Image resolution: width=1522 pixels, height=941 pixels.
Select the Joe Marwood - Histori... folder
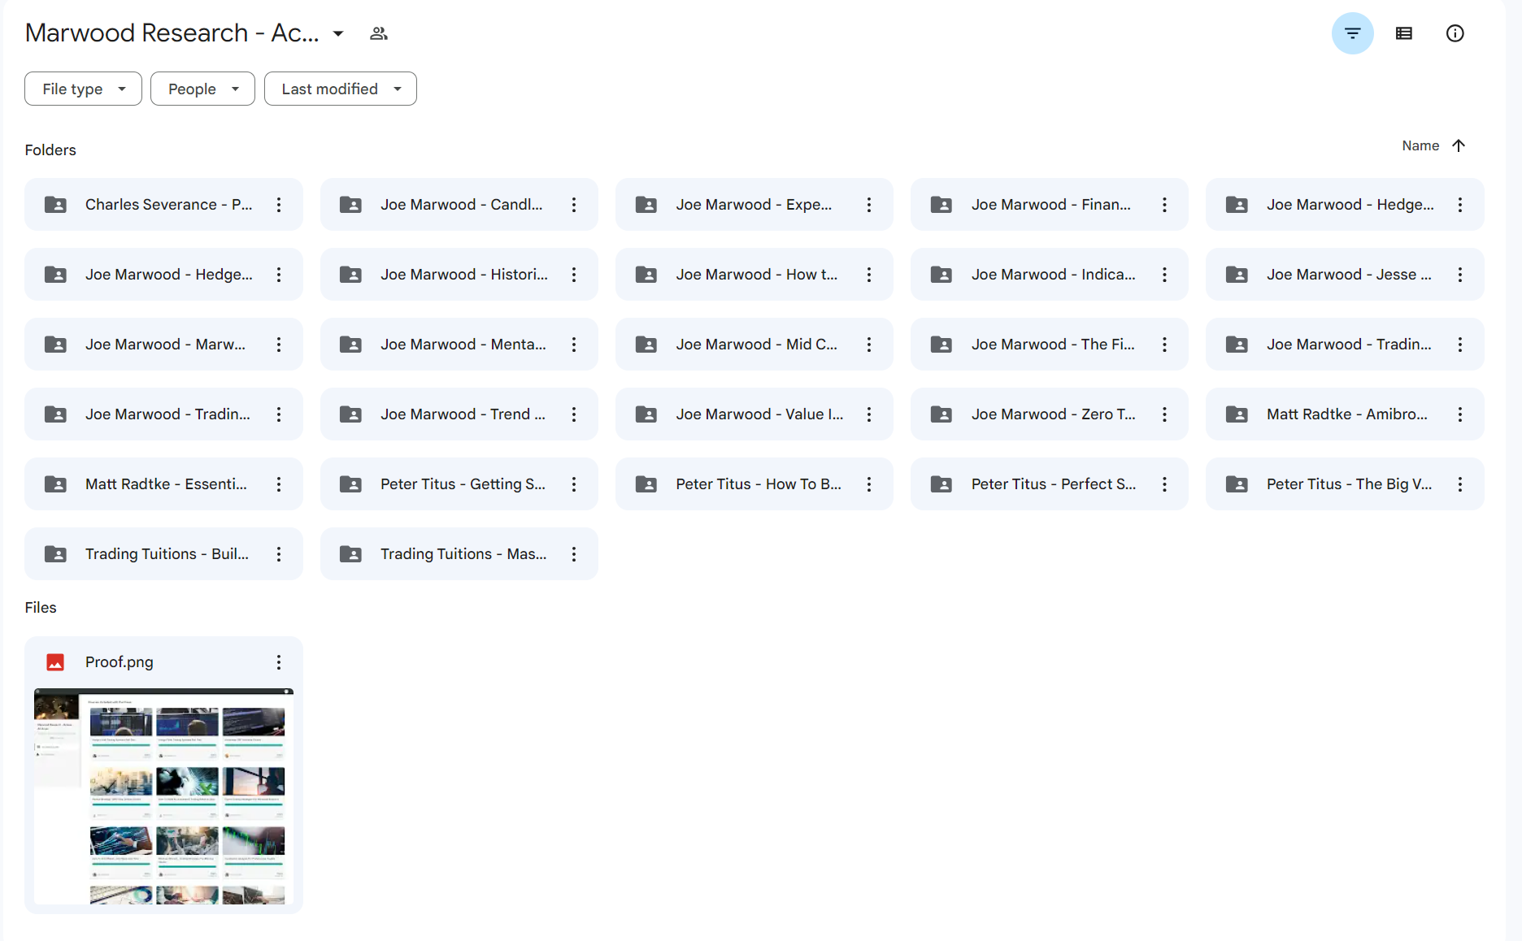tap(459, 275)
